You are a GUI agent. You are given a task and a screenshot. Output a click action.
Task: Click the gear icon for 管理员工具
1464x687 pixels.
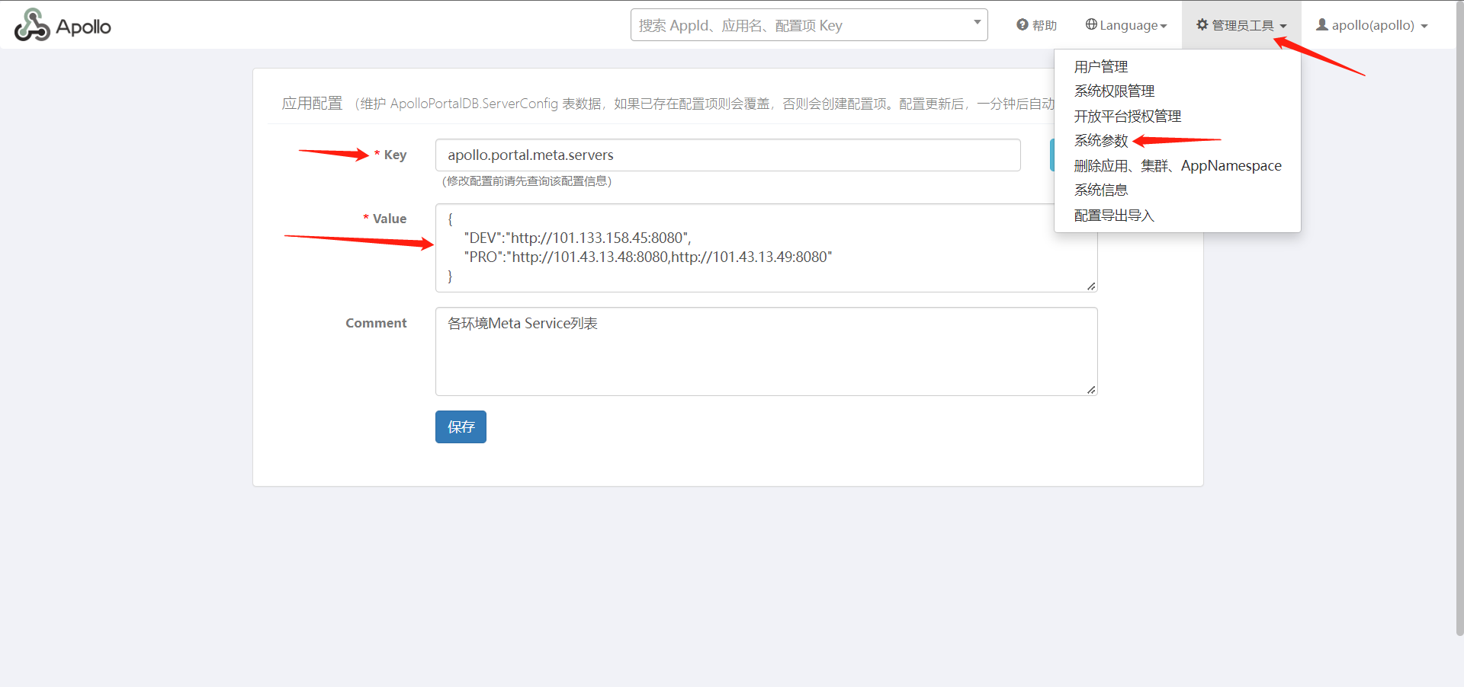[1202, 25]
